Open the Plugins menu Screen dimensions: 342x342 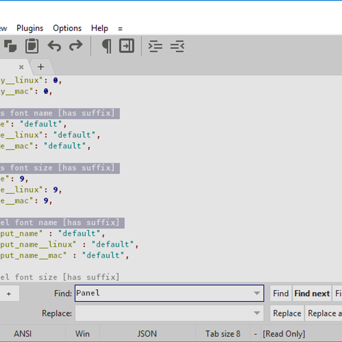point(30,28)
